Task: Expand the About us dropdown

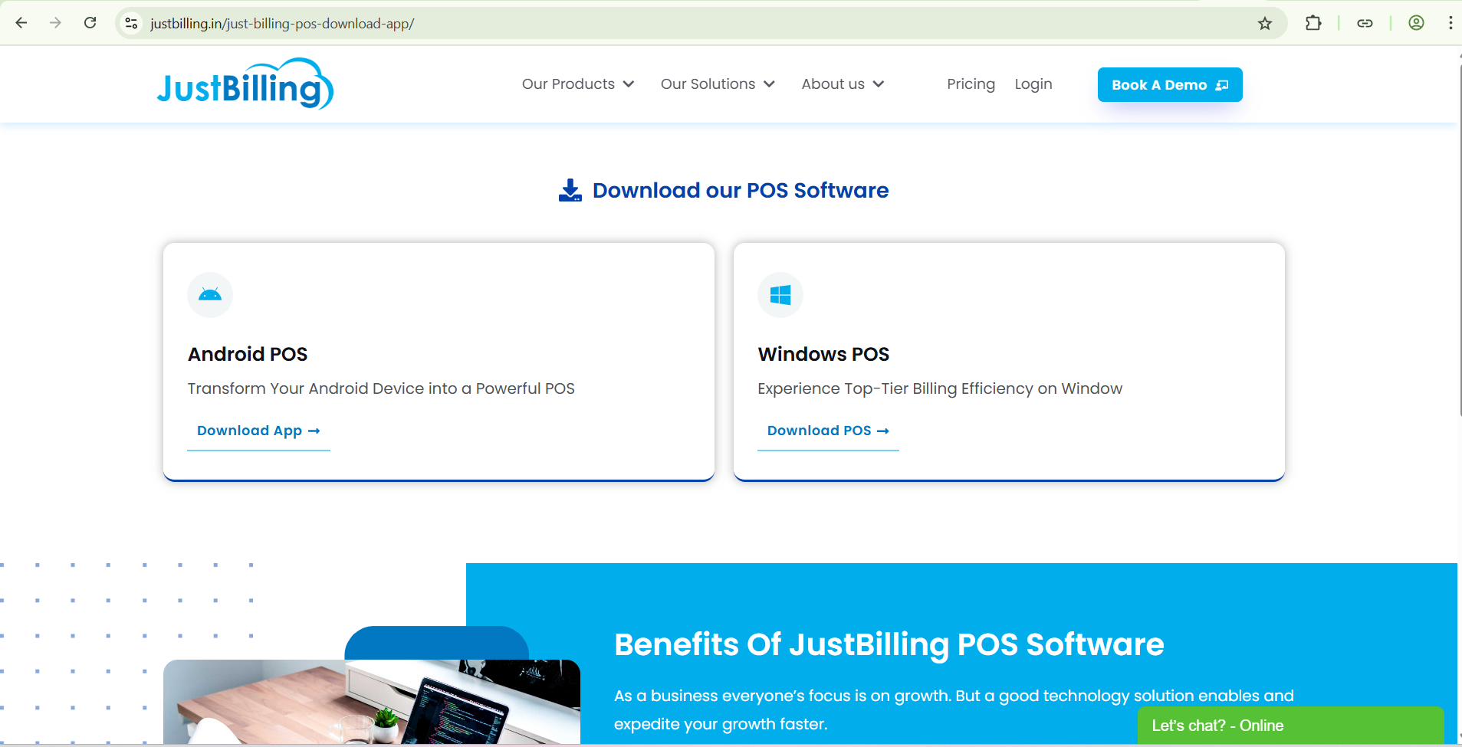Action: [x=842, y=84]
